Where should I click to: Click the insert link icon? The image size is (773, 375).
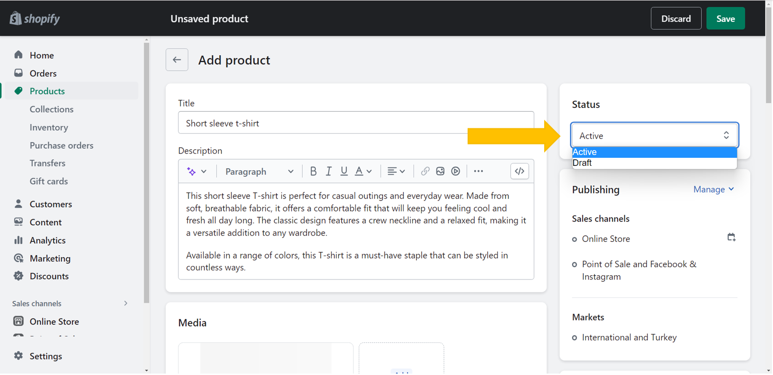425,172
